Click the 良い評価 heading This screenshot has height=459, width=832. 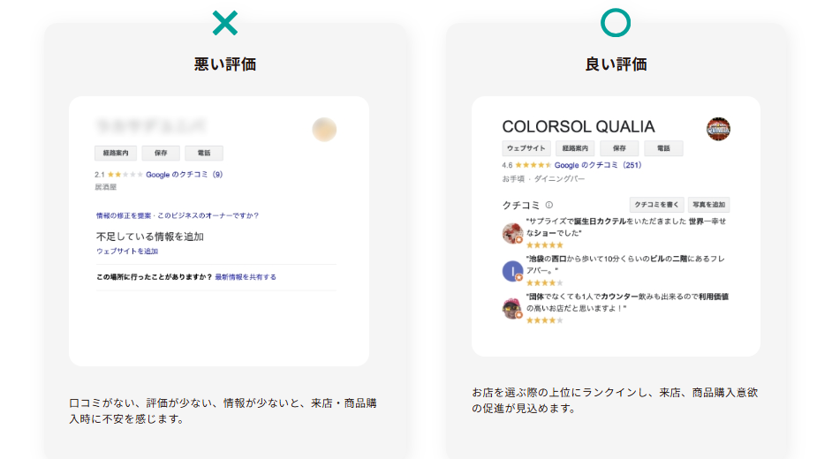[616, 64]
